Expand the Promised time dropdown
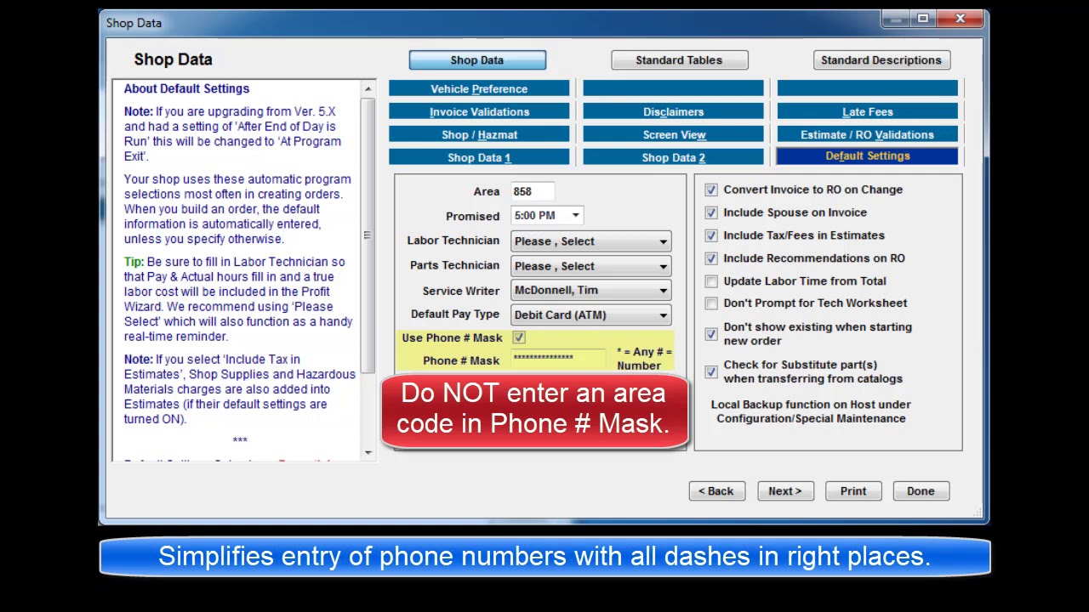 [x=575, y=216]
